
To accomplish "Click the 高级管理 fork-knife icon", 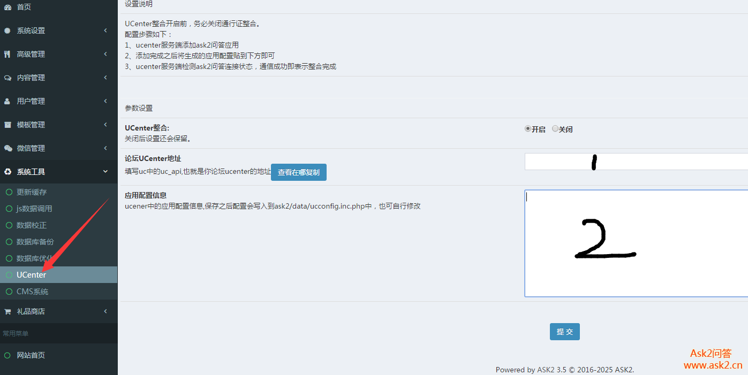I will coord(7,54).
